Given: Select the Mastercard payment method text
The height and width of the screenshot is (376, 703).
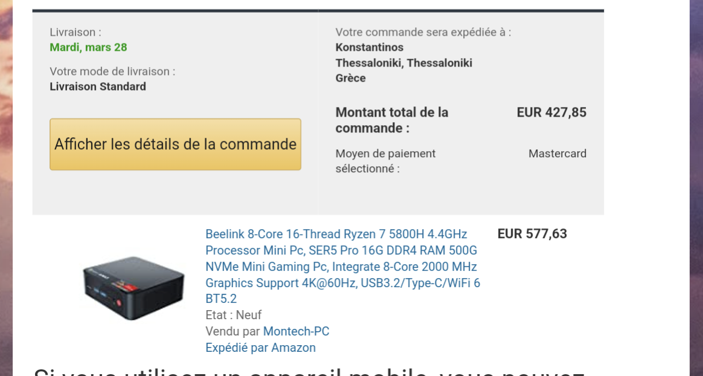Looking at the screenshot, I should pos(557,154).
